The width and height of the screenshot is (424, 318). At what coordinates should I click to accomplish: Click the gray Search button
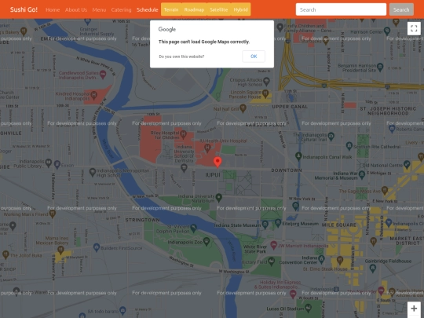(401, 9)
